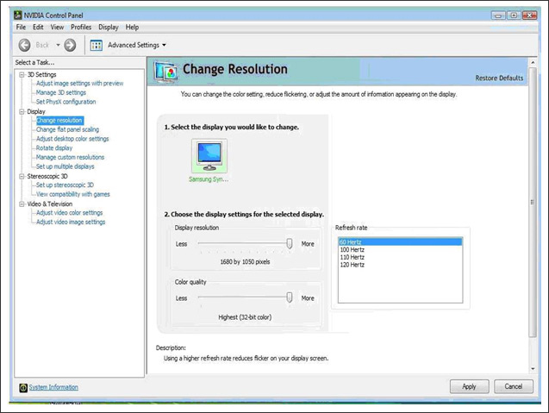
Task: Select 120 Hertz in the refresh rate list
Action: tap(352, 265)
